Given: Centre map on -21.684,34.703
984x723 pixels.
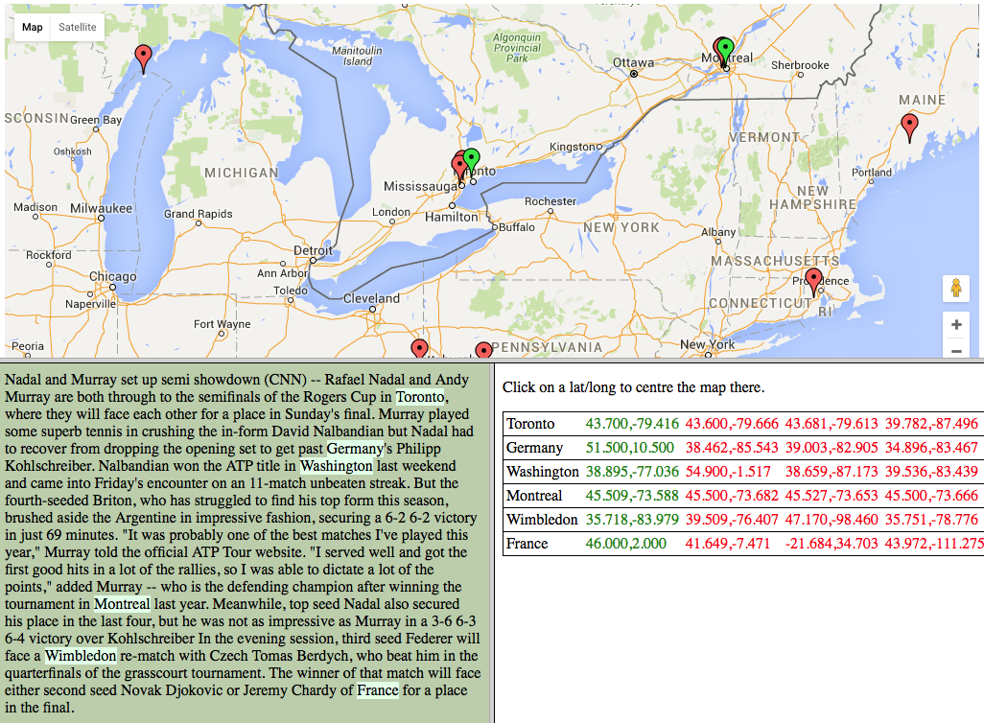Looking at the screenshot, I should (x=832, y=544).
